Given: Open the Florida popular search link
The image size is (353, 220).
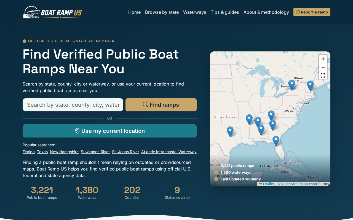Looking at the screenshot, I should click(29, 152).
